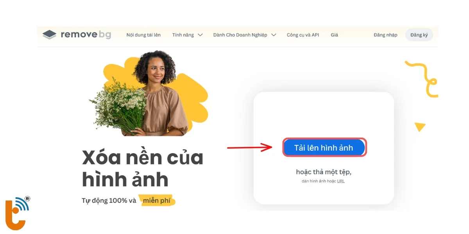
Task: Click the Xóa nền của hình ảnh heading
Action: click(x=143, y=168)
